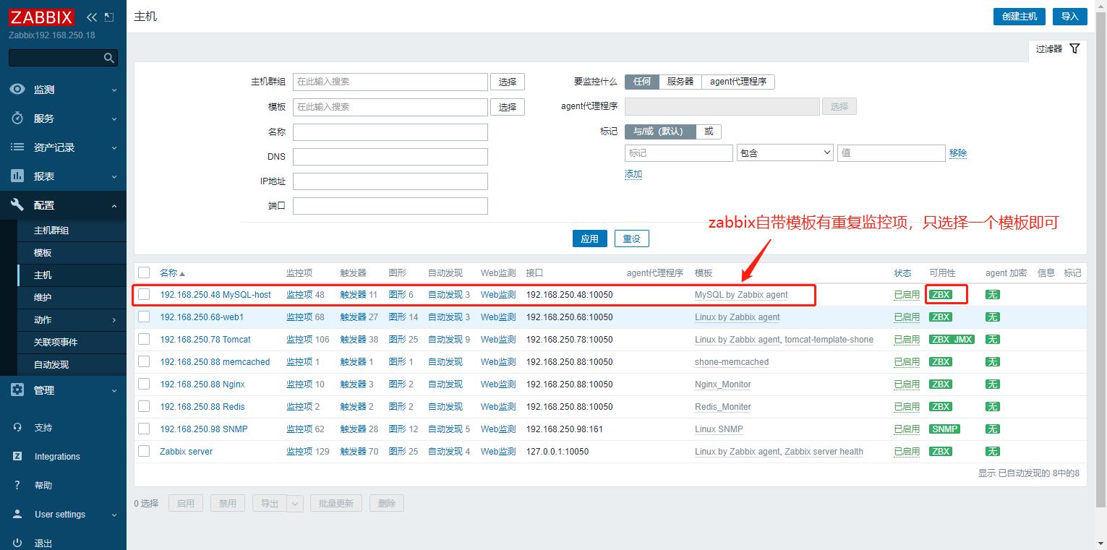
Task: Check the box for 192.168.250.88 Redis
Action: coord(144,406)
